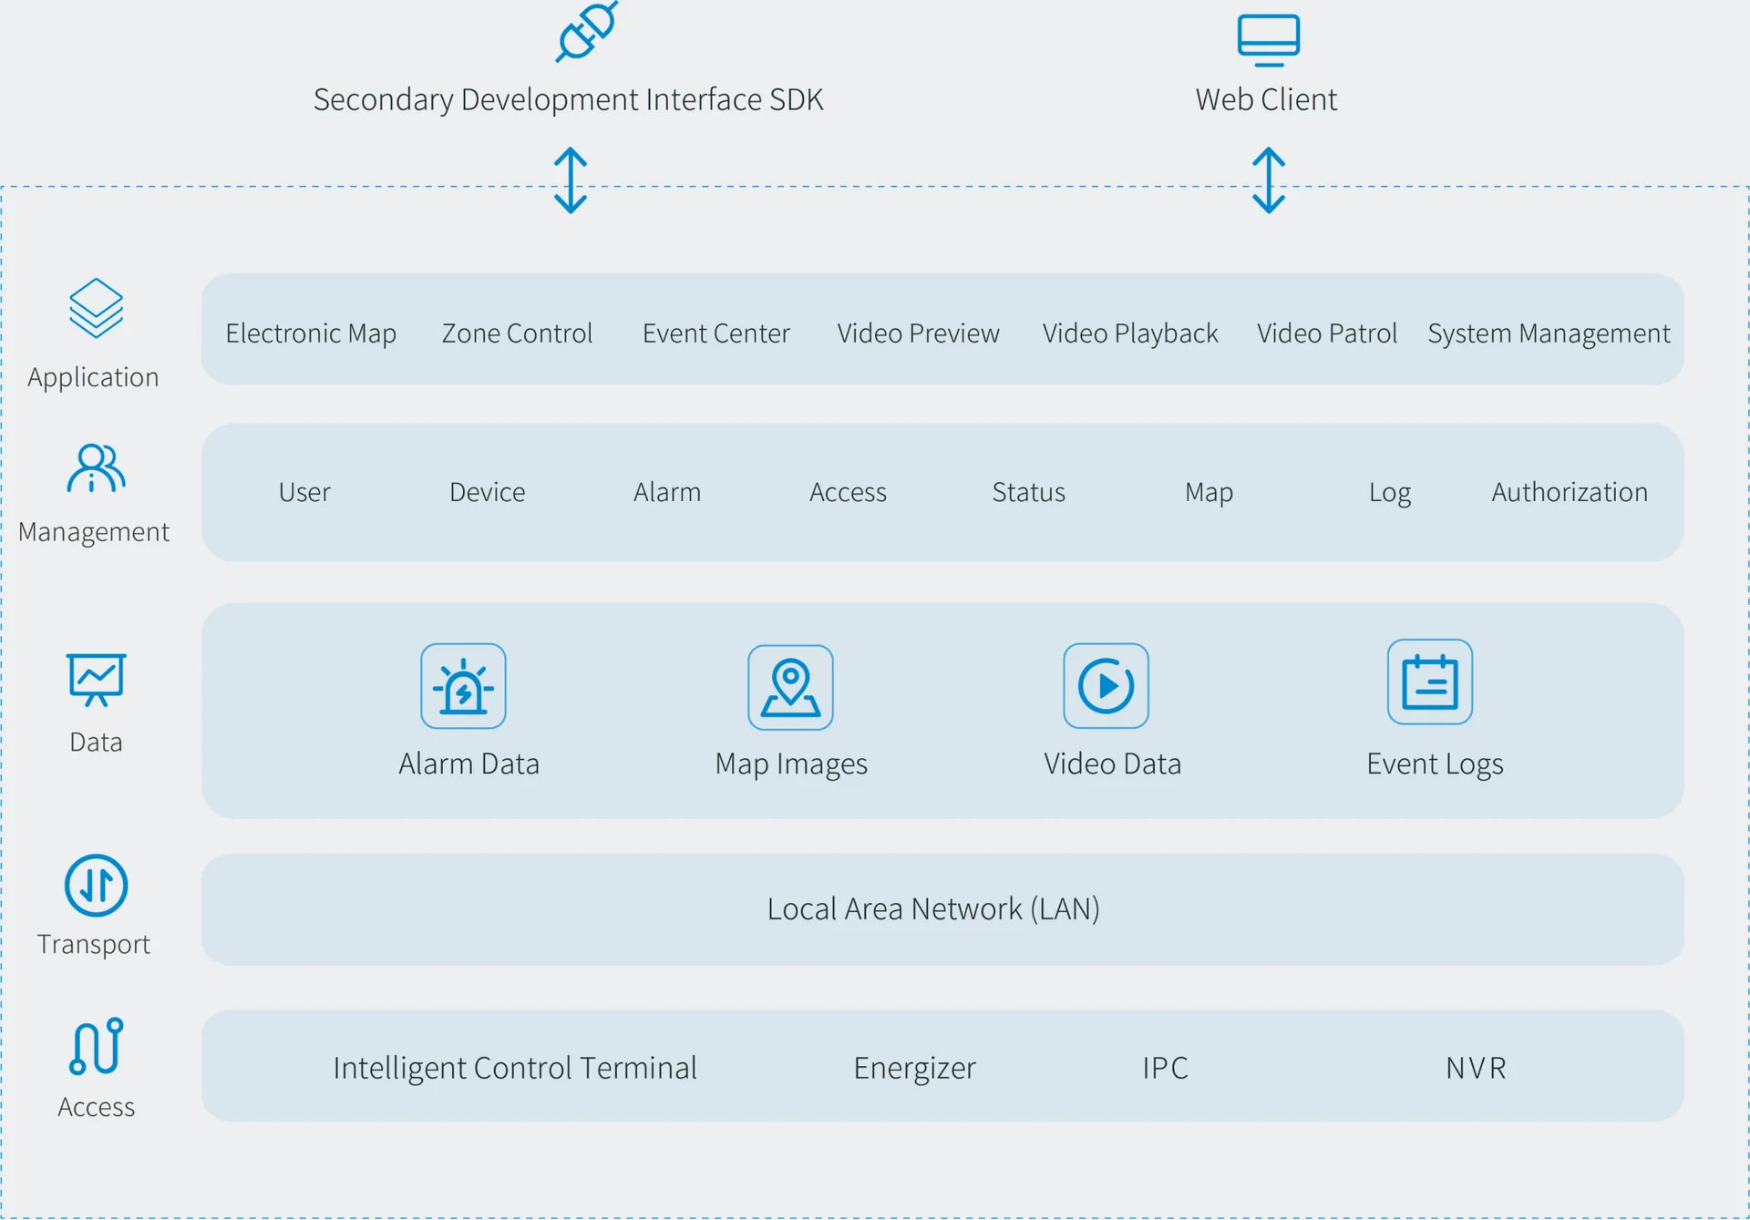Click the double arrow under SDK label
The image size is (1750, 1220).
(x=571, y=180)
